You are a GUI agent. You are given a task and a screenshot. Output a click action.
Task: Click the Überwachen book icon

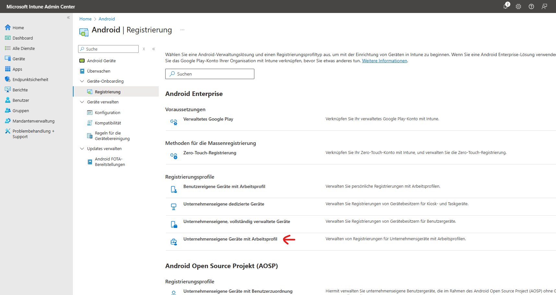82,71
